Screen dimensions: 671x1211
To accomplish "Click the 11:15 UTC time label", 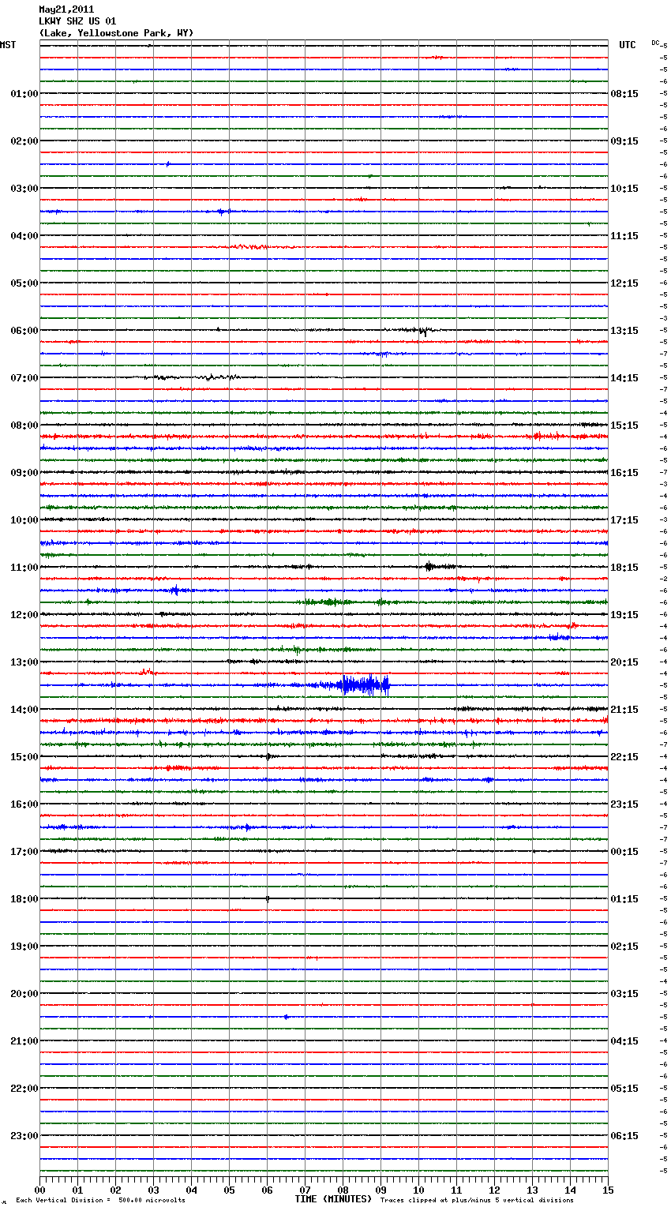I will [x=624, y=236].
